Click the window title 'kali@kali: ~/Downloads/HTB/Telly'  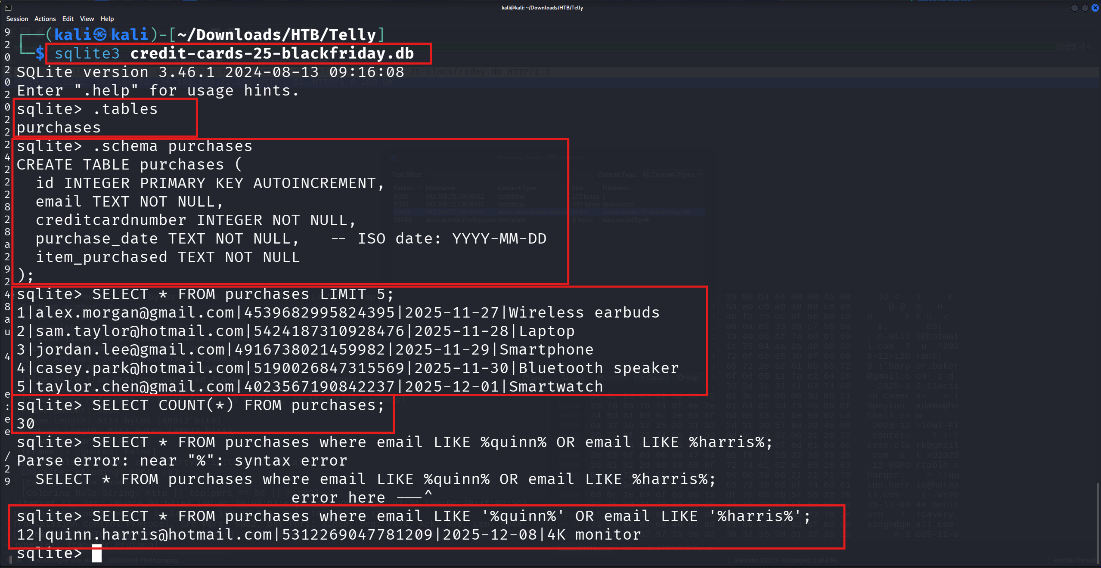point(542,8)
